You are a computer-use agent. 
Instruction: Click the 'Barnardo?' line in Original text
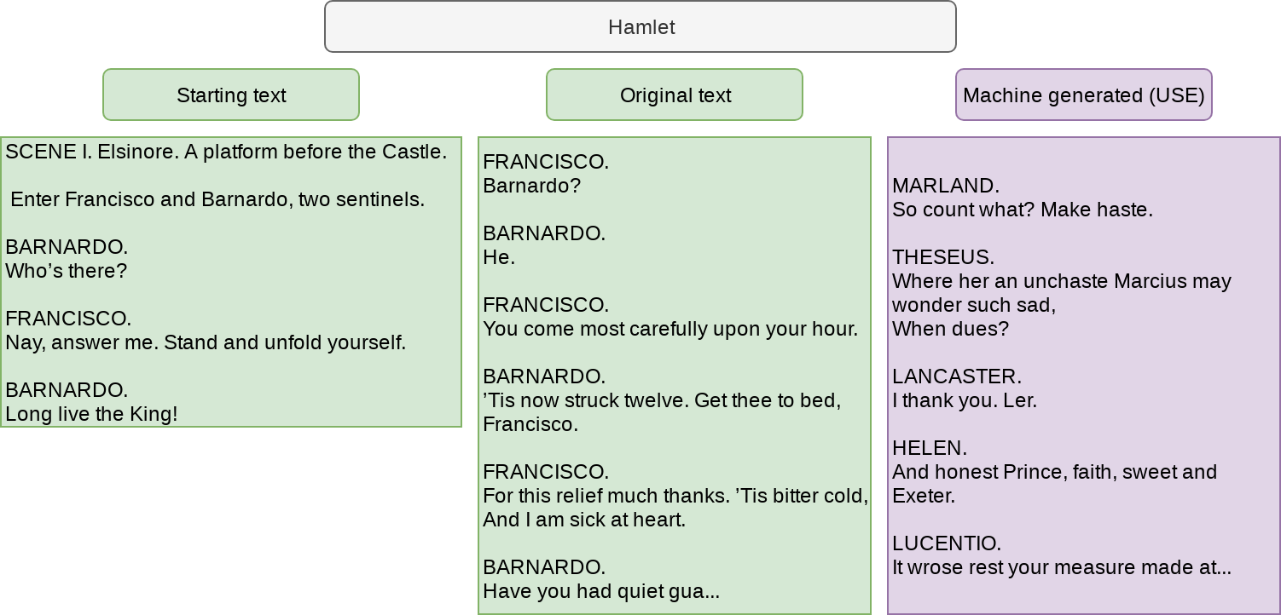(x=531, y=187)
